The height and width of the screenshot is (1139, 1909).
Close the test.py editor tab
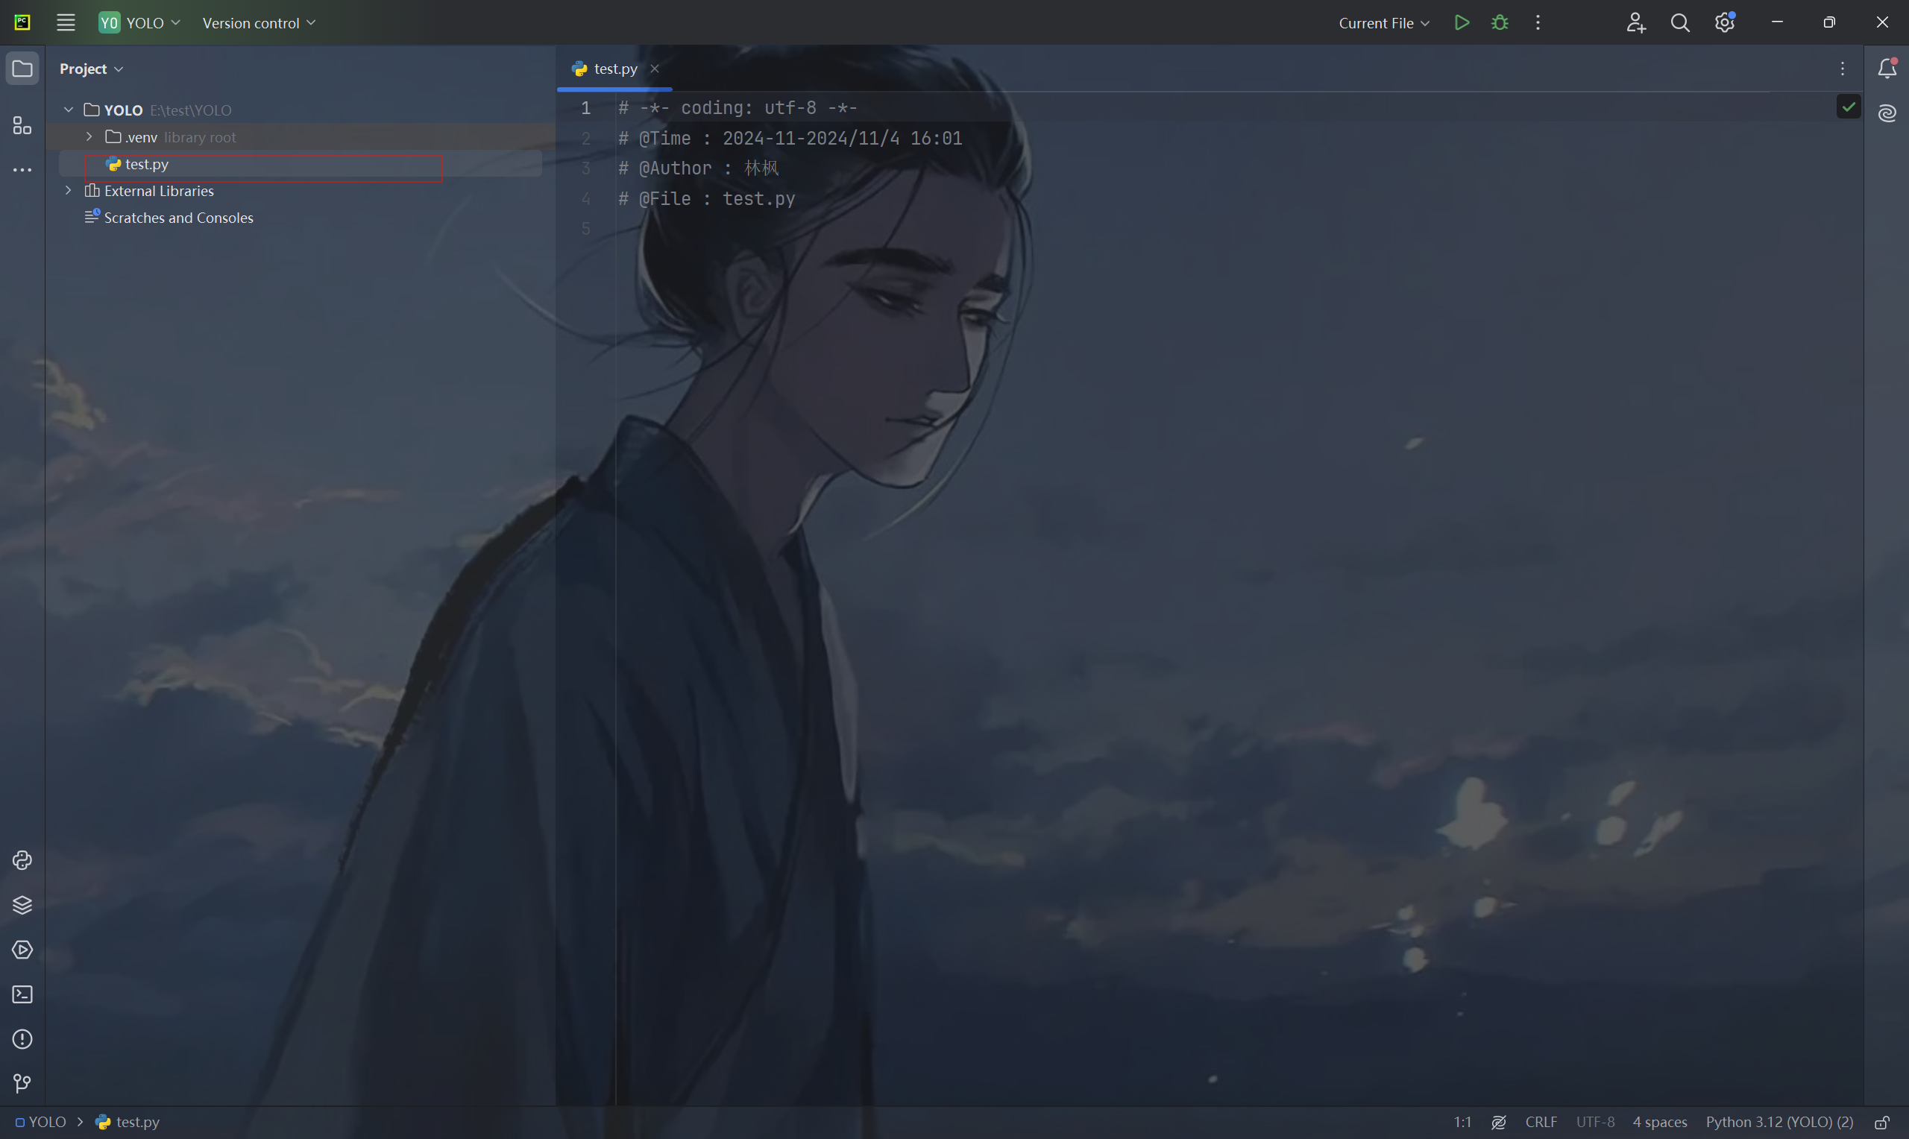pos(655,69)
